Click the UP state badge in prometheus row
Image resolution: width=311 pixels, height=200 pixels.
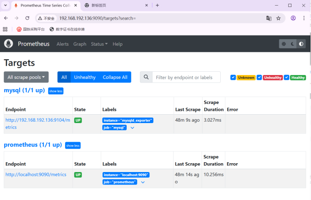tap(78, 175)
